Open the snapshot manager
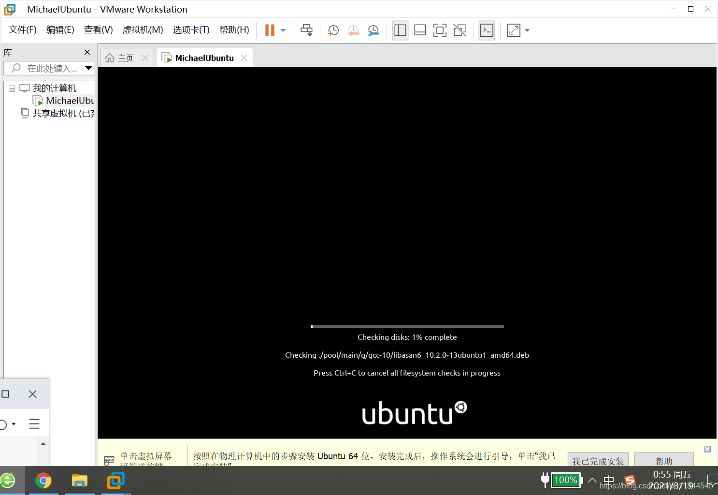718x495 pixels. coord(373,30)
